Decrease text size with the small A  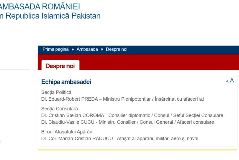tap(227, 81)
